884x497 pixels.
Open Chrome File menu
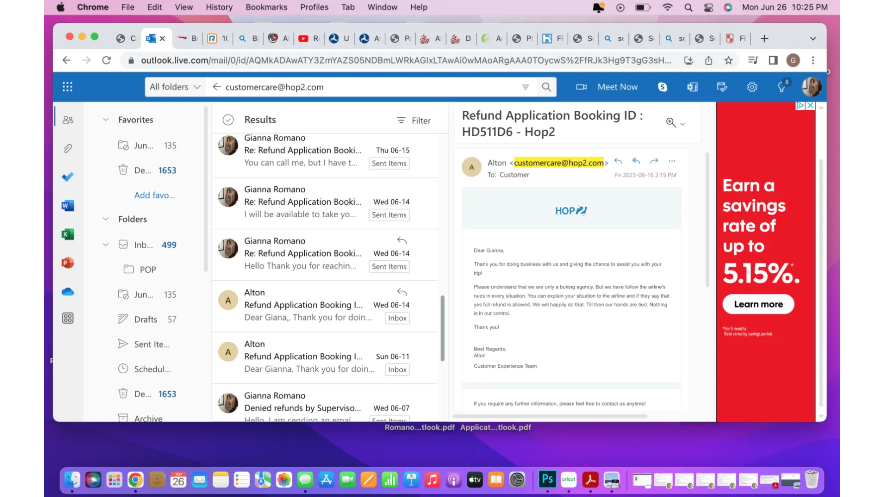pyautogui.click(x=128, y=7)
